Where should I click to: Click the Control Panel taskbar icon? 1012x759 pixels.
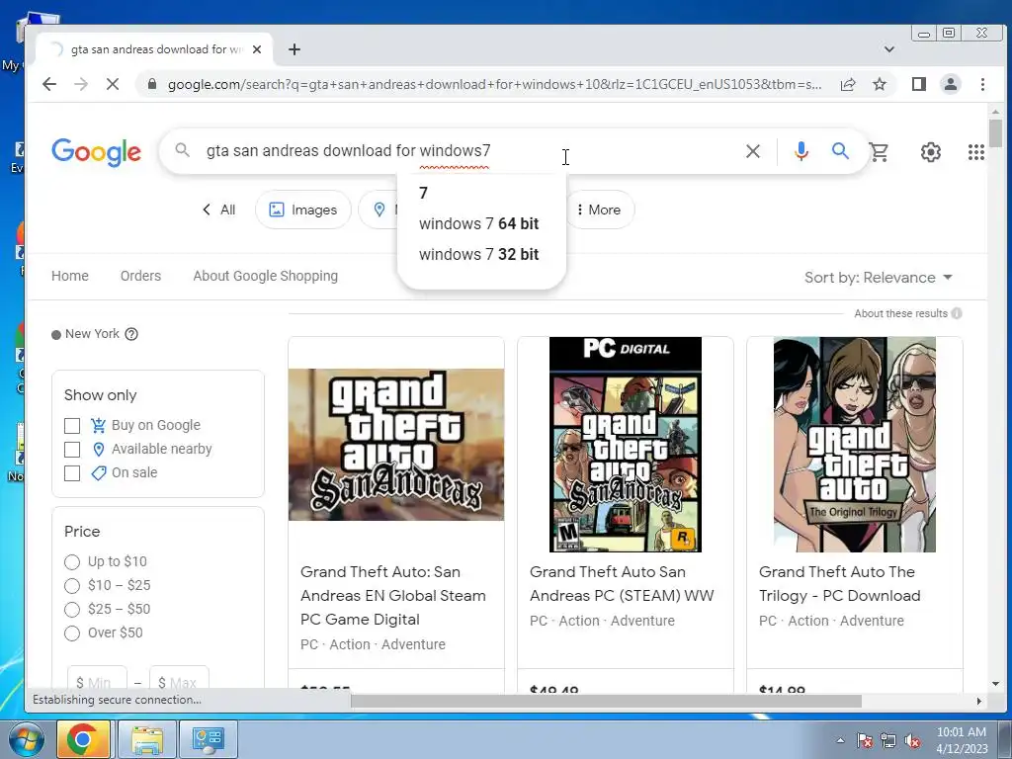(x=208, y=739)
